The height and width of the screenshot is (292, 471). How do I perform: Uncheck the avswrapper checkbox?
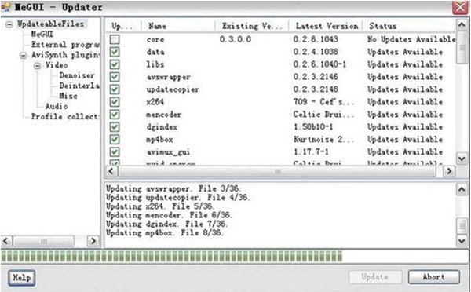pyautogui.click(x=115, y=77)
